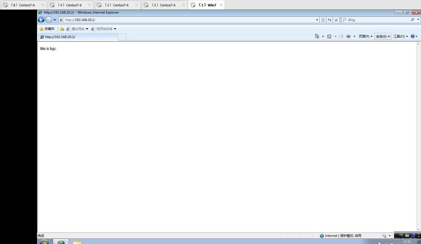The height and width of the screenshot is (244, 421).
Task: Open a new blank tab
Action: [122, 37]
